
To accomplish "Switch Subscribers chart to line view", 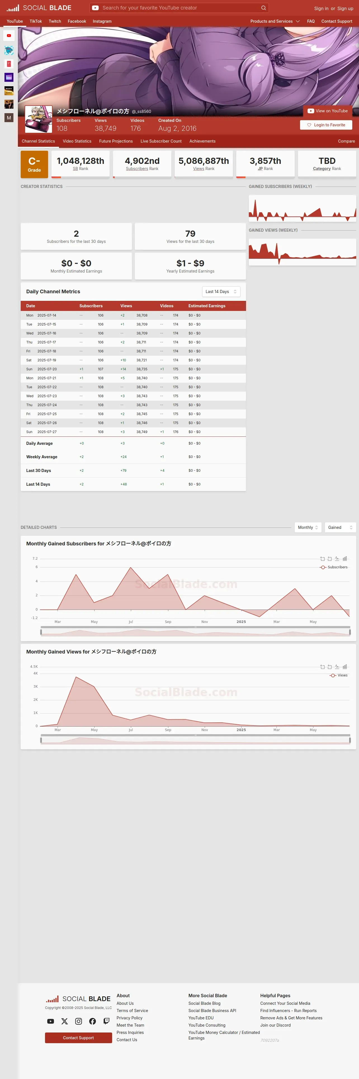I will point(337,559).
